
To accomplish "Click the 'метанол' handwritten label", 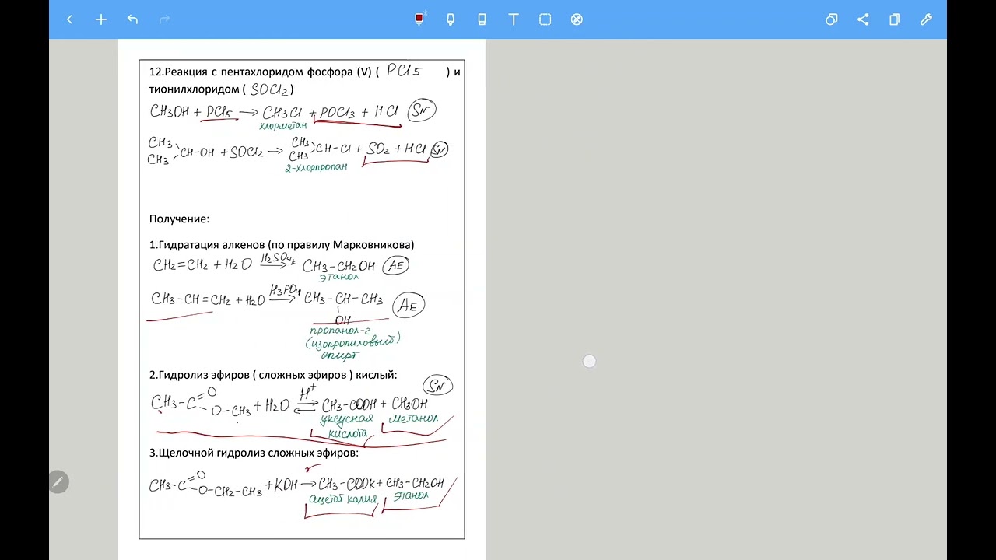I will (x=413, y=418).
